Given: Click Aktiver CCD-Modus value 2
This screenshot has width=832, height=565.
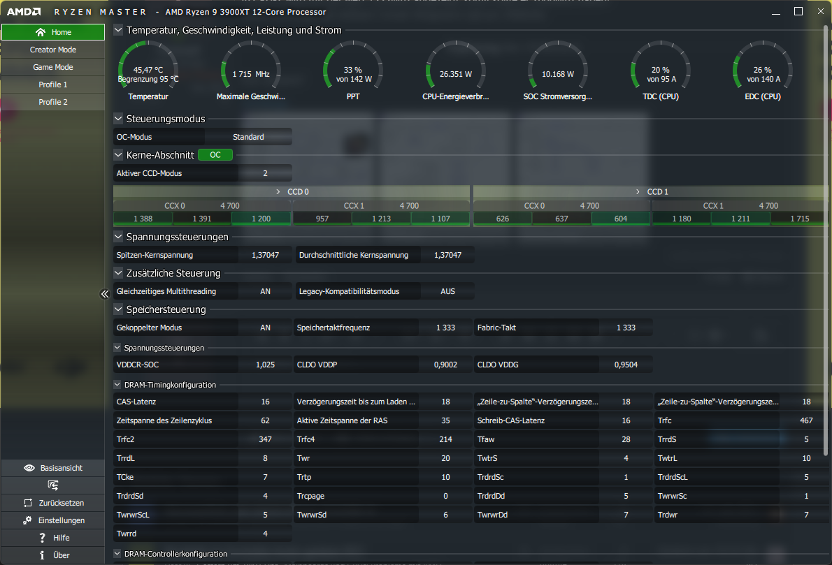Looking at the screenshot, I should [265, 173].
